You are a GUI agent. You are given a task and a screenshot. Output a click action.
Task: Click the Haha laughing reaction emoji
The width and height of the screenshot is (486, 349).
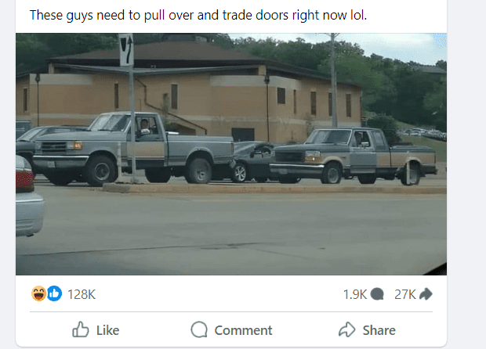pos(38,293)
